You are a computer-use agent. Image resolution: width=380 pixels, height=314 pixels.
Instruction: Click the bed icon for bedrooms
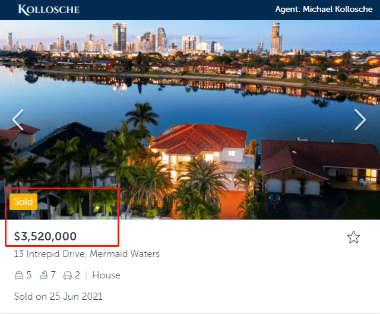[19, 275]
